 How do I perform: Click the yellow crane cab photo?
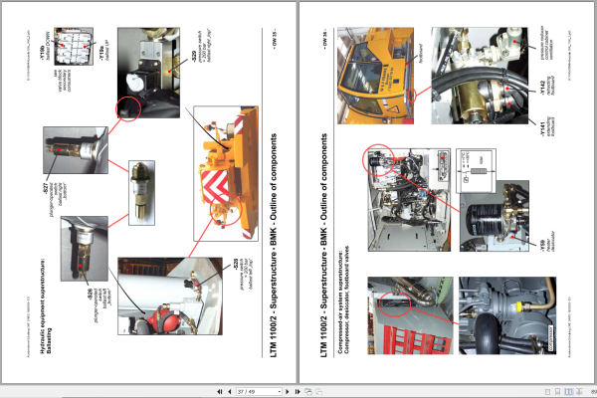tap(375, 76)
